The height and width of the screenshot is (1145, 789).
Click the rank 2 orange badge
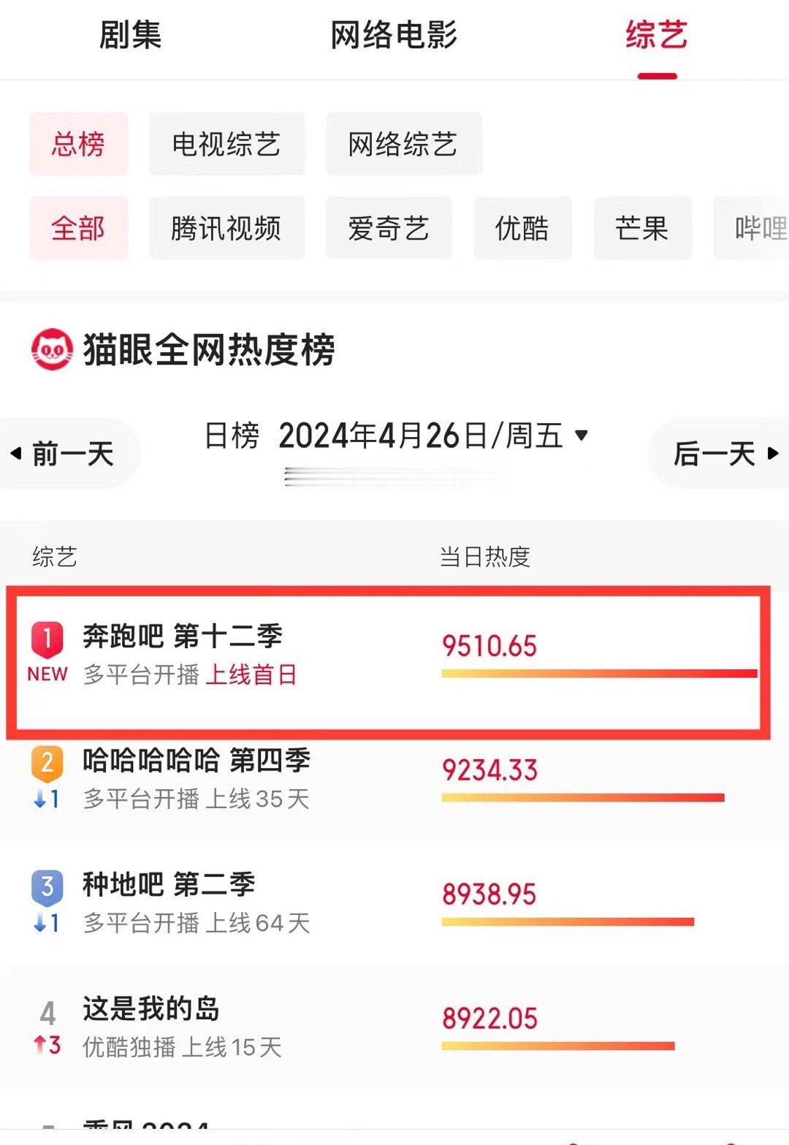point(47,764)
